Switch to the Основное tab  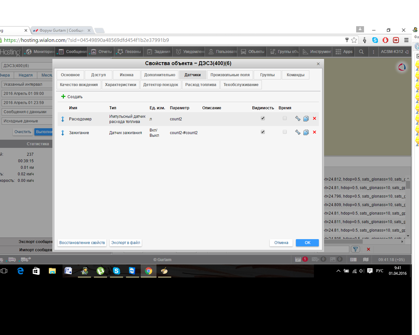coord(70,75)
